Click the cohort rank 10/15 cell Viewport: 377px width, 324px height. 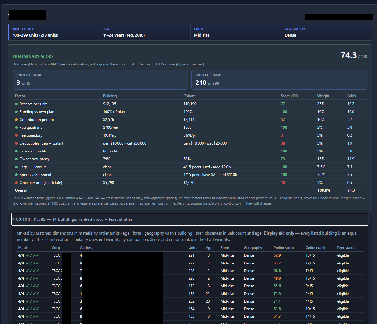click(x=310, y=309)
